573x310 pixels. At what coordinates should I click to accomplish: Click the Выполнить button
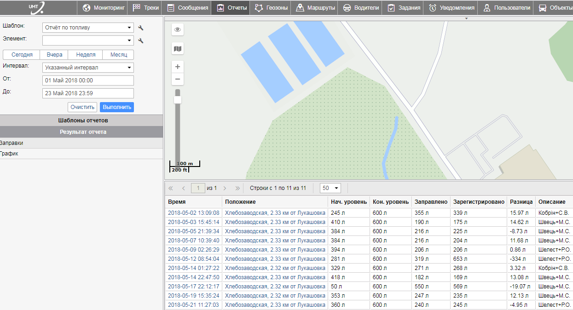coord(117,107)
